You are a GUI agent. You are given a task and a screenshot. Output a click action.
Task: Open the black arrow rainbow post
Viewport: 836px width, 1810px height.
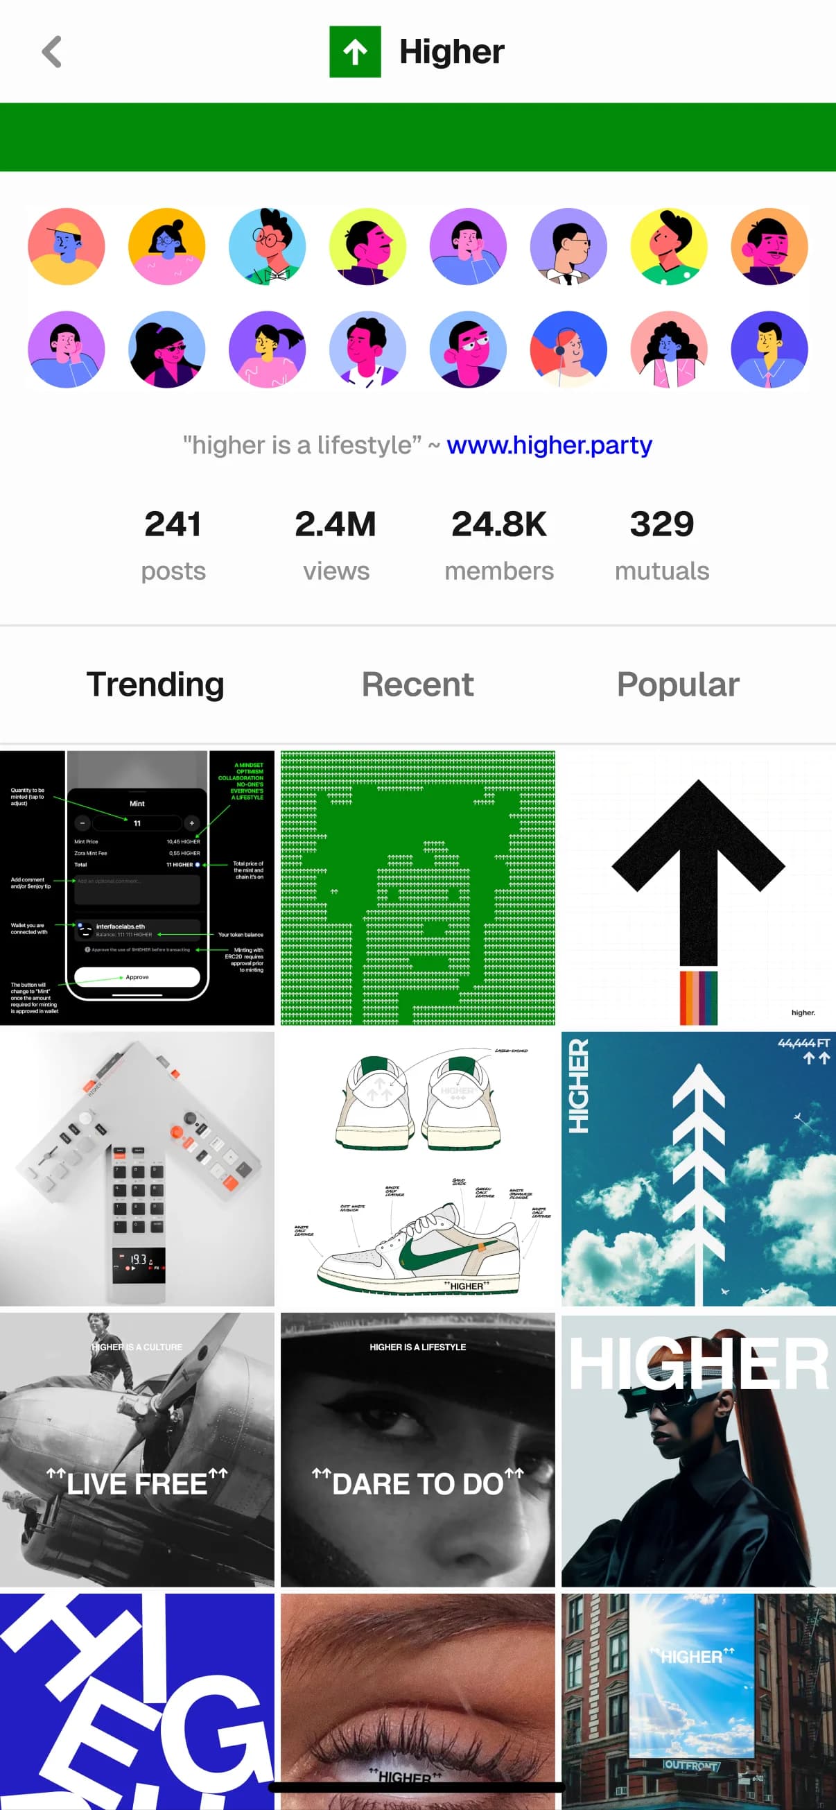699,888
